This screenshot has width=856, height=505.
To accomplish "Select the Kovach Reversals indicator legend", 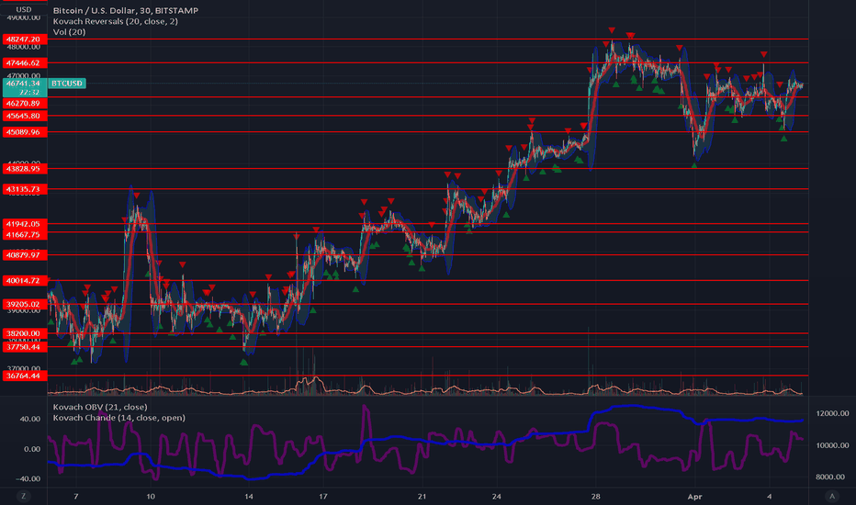I will click(115, 21).
